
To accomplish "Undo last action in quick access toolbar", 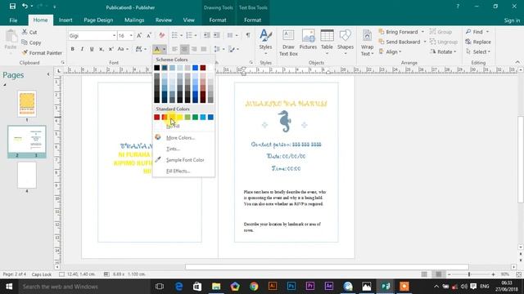I will pyautogui.click(x=25, y=7).
